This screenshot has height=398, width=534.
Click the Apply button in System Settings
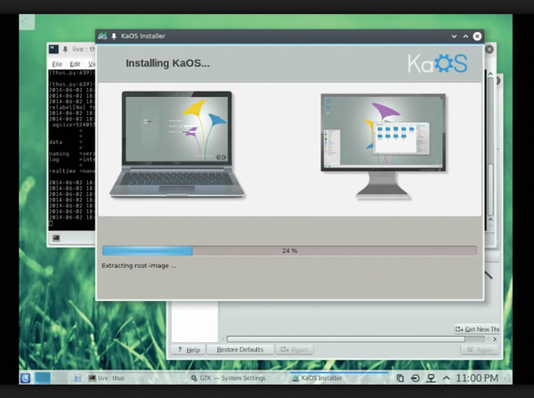(x=480, y=350)
